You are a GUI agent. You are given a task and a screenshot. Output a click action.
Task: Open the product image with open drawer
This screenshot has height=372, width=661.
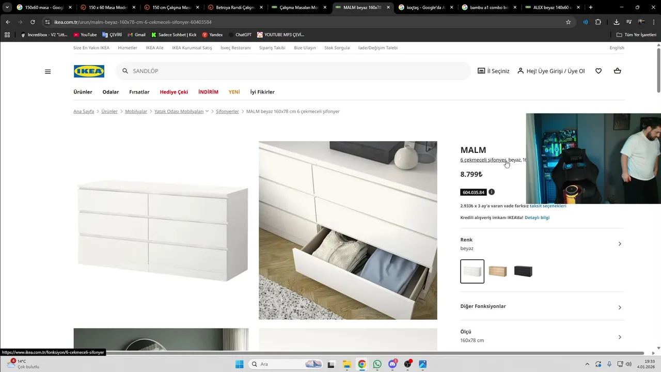point(348,230)
